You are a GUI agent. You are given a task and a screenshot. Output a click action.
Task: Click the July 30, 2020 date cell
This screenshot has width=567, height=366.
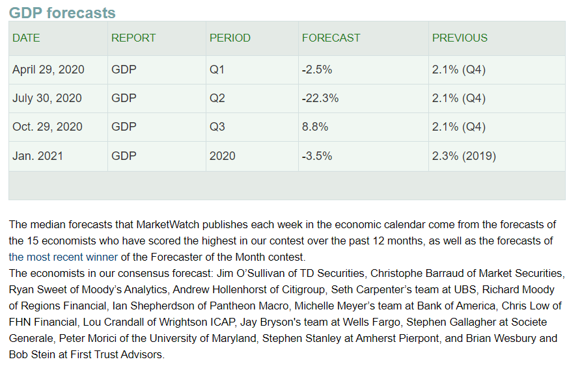[58, 98]
